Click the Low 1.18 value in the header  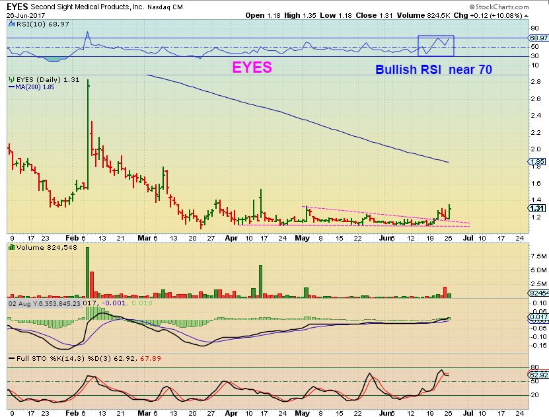coord(336,15)
